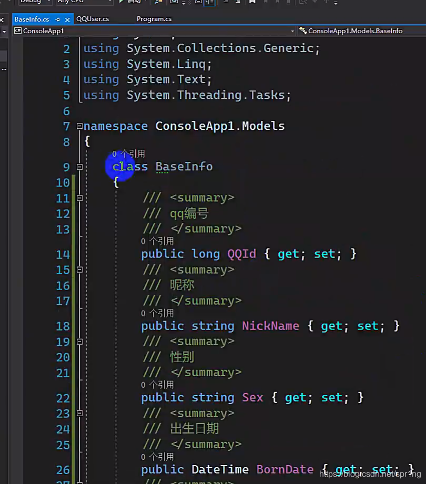Image resolution: width=426 pixels, height=484 pixels.
Task: Click System.Threading.Tasks on line 5
Action: click(206, 95)
